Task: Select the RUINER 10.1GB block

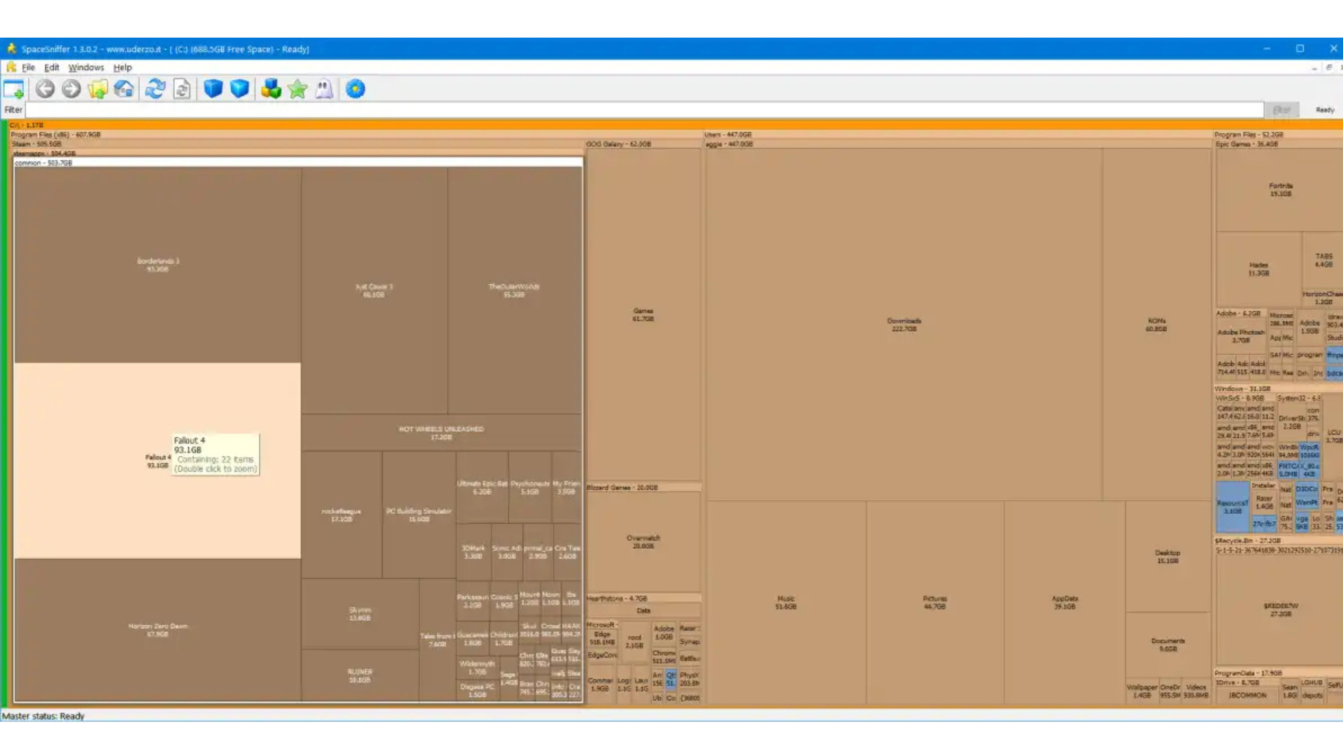Action: 360,675
